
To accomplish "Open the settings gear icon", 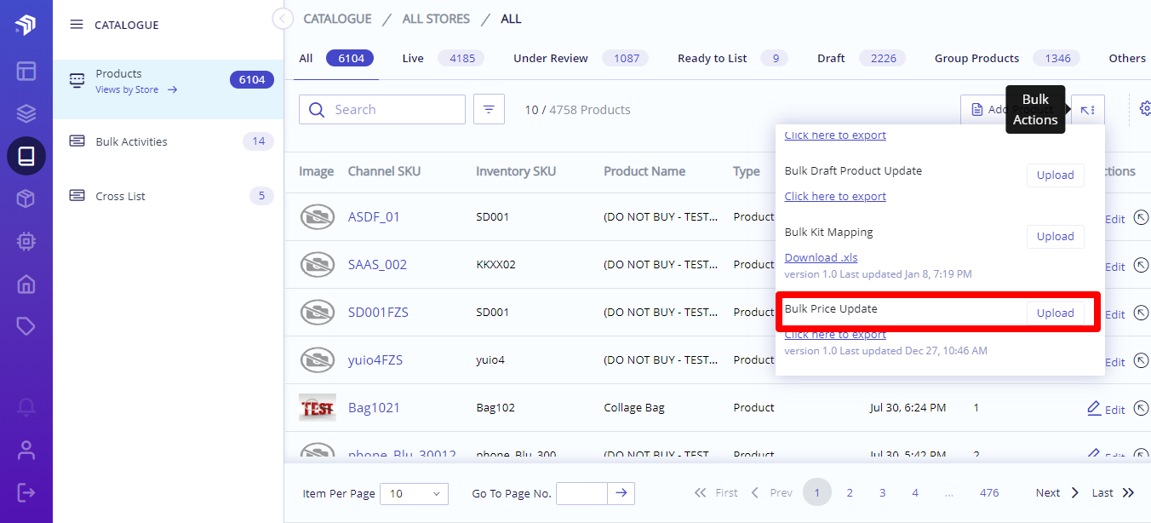I will [1145, 108].
